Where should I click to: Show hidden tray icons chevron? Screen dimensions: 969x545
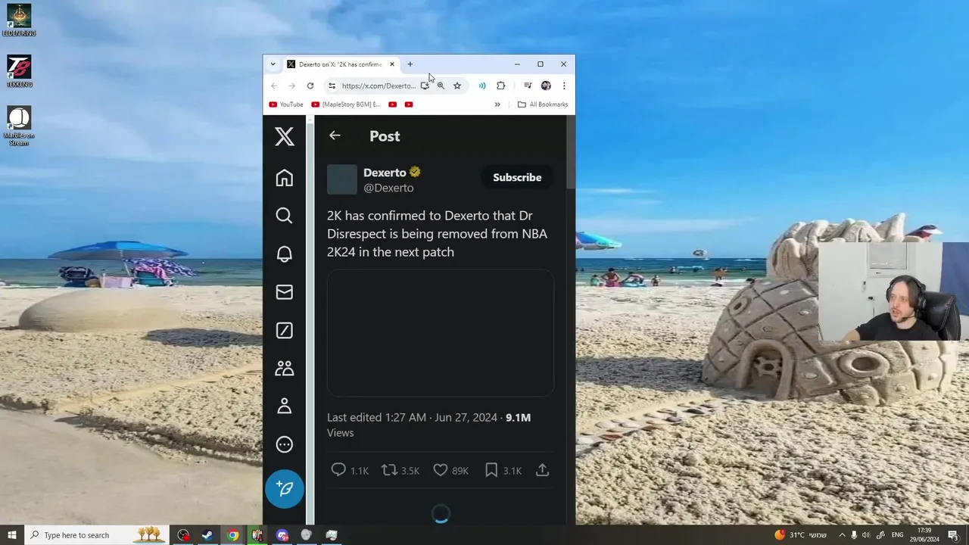(842, 535)
